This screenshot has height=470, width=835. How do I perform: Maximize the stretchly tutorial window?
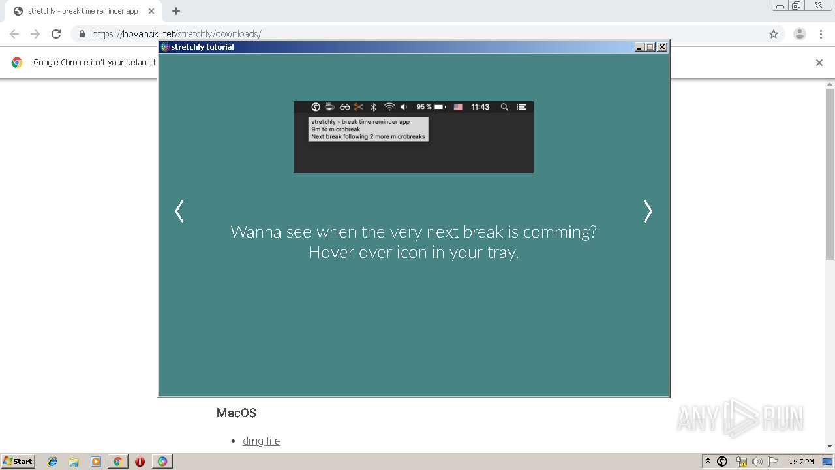click(x=650, y=47)
